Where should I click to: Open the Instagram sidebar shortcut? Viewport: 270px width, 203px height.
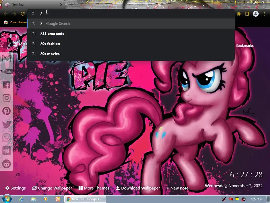(x=7, y=98)
